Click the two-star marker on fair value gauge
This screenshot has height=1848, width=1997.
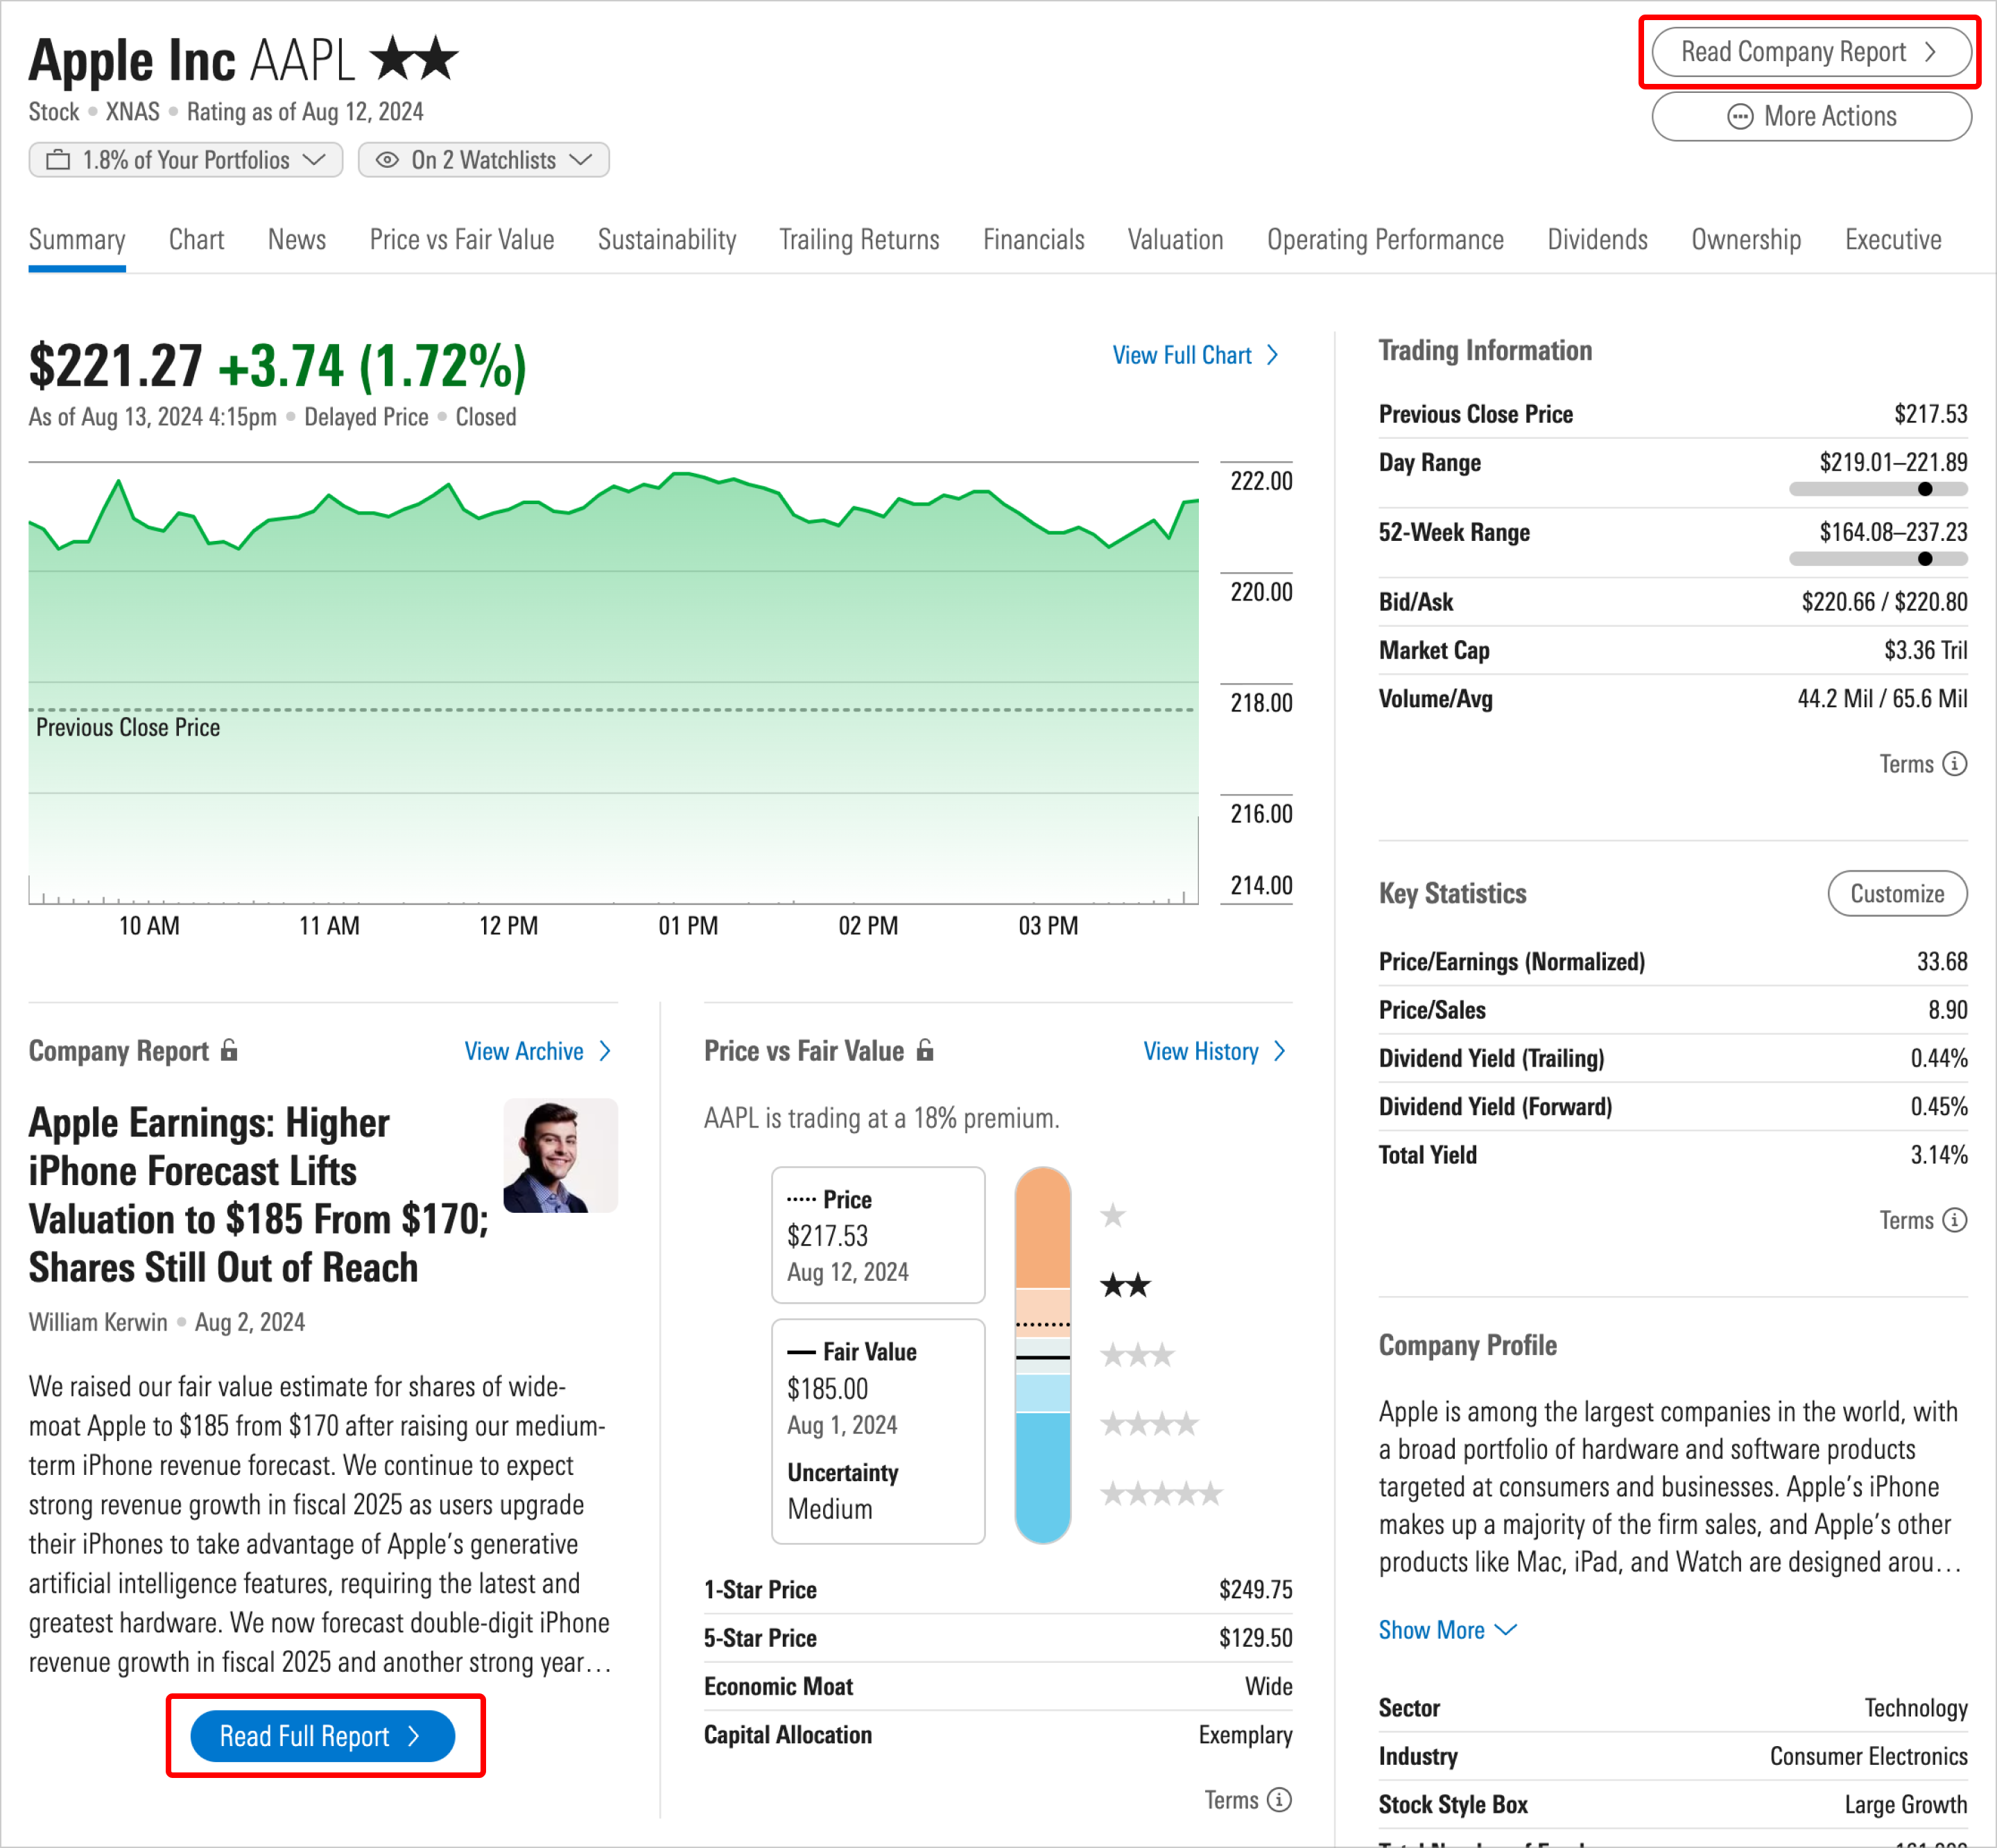coord(1125,1285)
